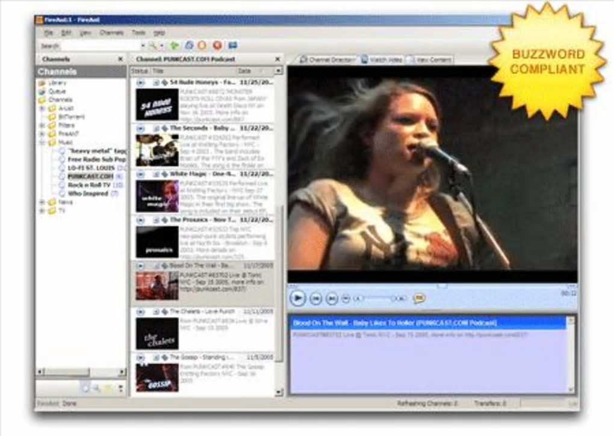
Task: Click the orange circle toolbar icon
Action: click(202, 45)
